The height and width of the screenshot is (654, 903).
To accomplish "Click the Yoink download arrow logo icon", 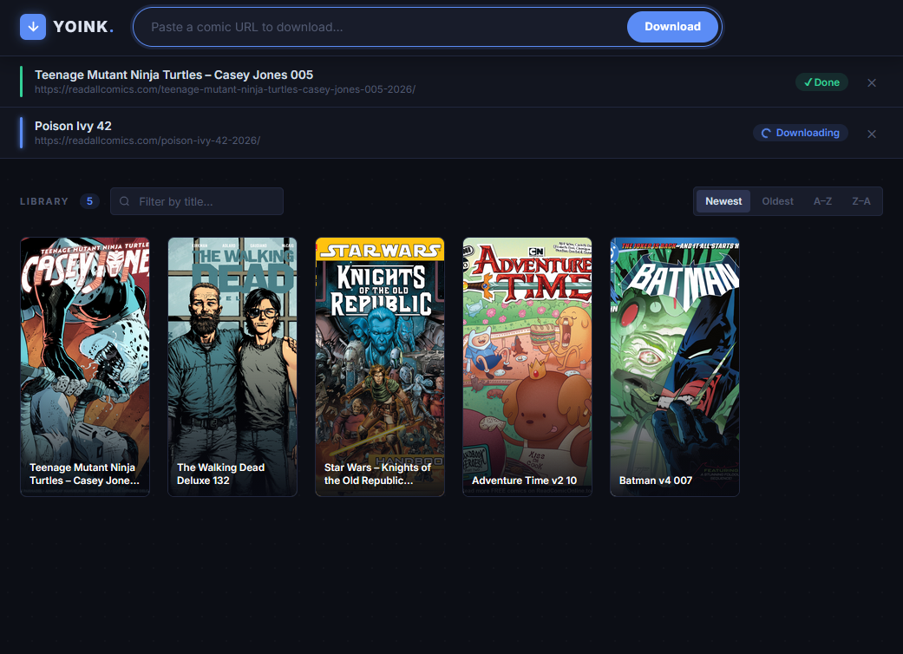I will (x=33, y=27).
